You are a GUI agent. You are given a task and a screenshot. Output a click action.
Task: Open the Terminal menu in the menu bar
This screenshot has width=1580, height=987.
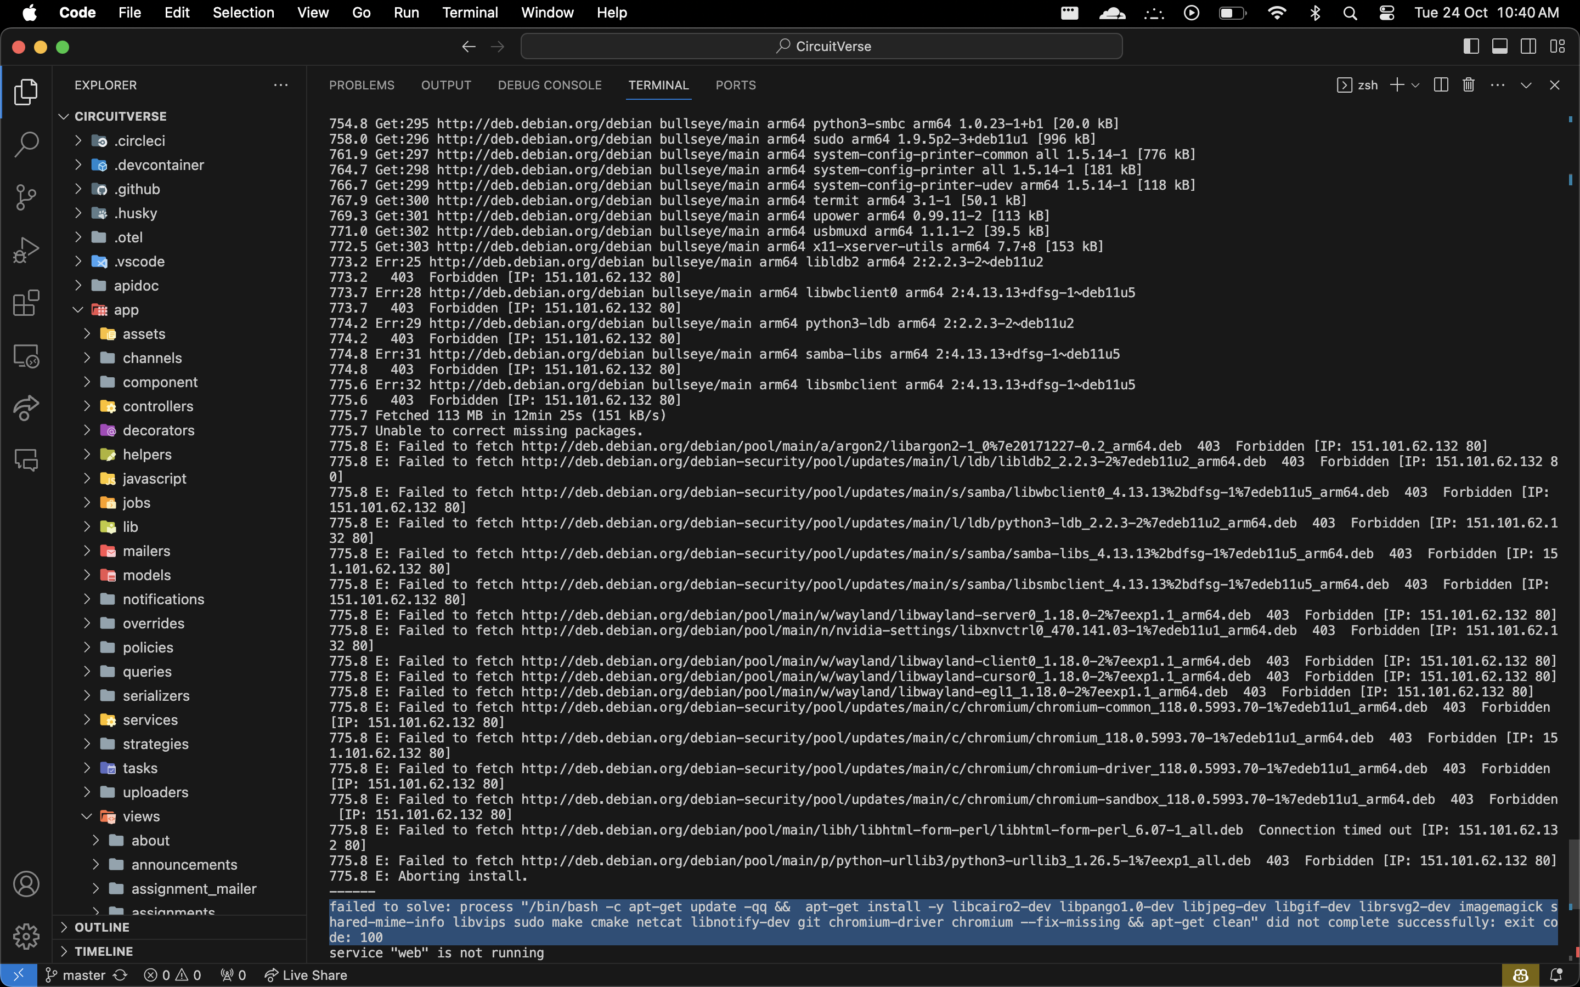click(x=470, y=13)
